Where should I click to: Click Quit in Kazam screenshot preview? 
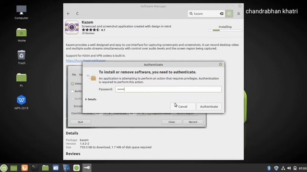tap(80, 122)
